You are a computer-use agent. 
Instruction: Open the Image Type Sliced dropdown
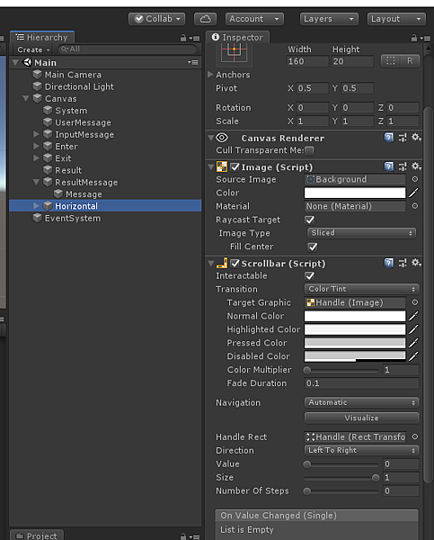point(361,233)
